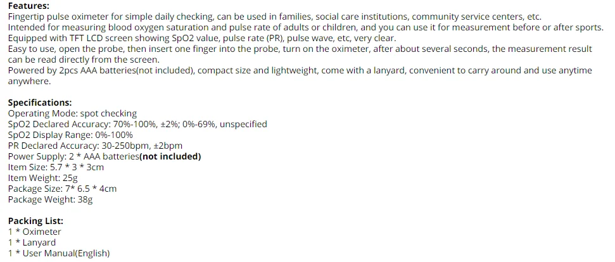The image size is (615, 262).
Task: Click the Item Weight 25g line
Action: click(x=42, y=178)
